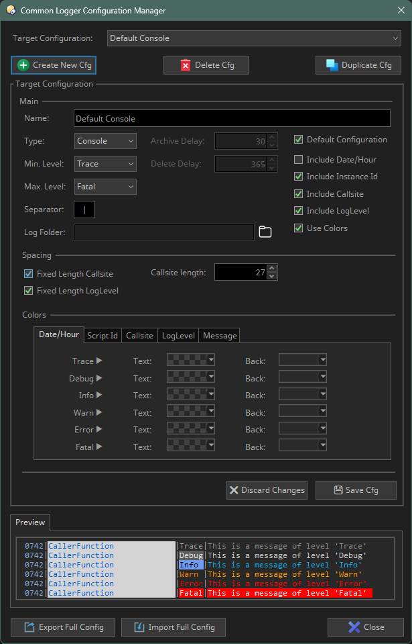Click Discard Changes button
412x644 pixels.
click(x=267, y=490)
